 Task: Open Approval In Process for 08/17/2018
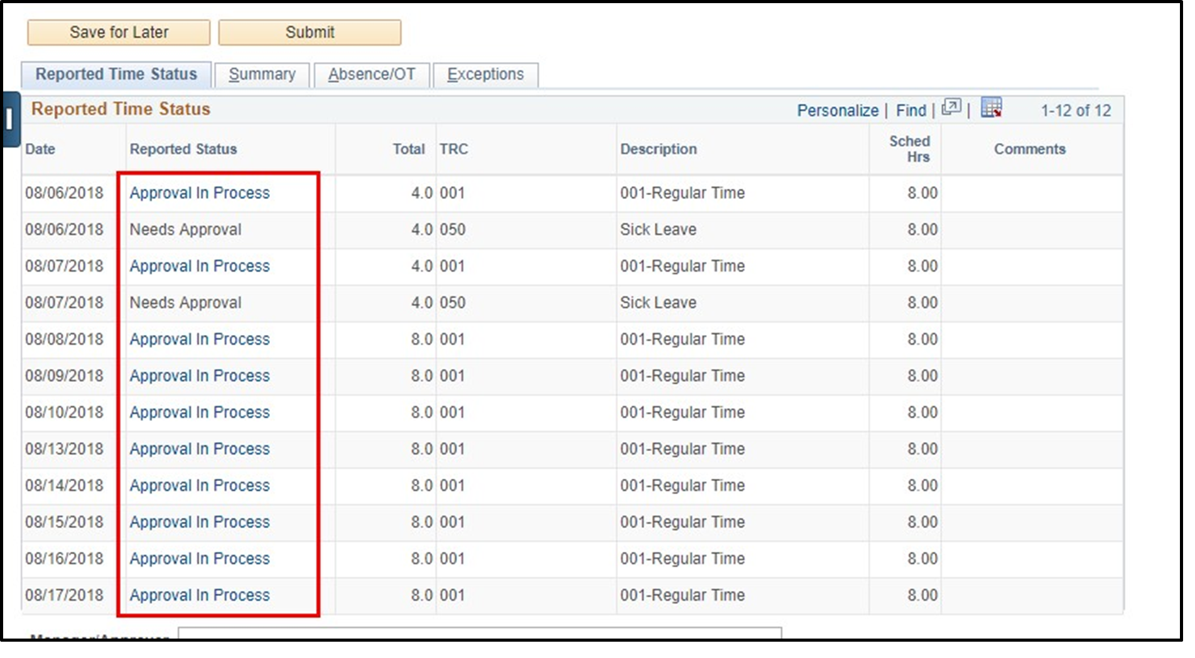pyautogui.click(x=200, y=595)
